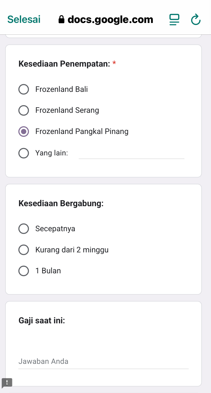Reload the page with refresh icon
The height and width of the screenshot is (393, 211).
pyautogui.click(x=196, y=20)
